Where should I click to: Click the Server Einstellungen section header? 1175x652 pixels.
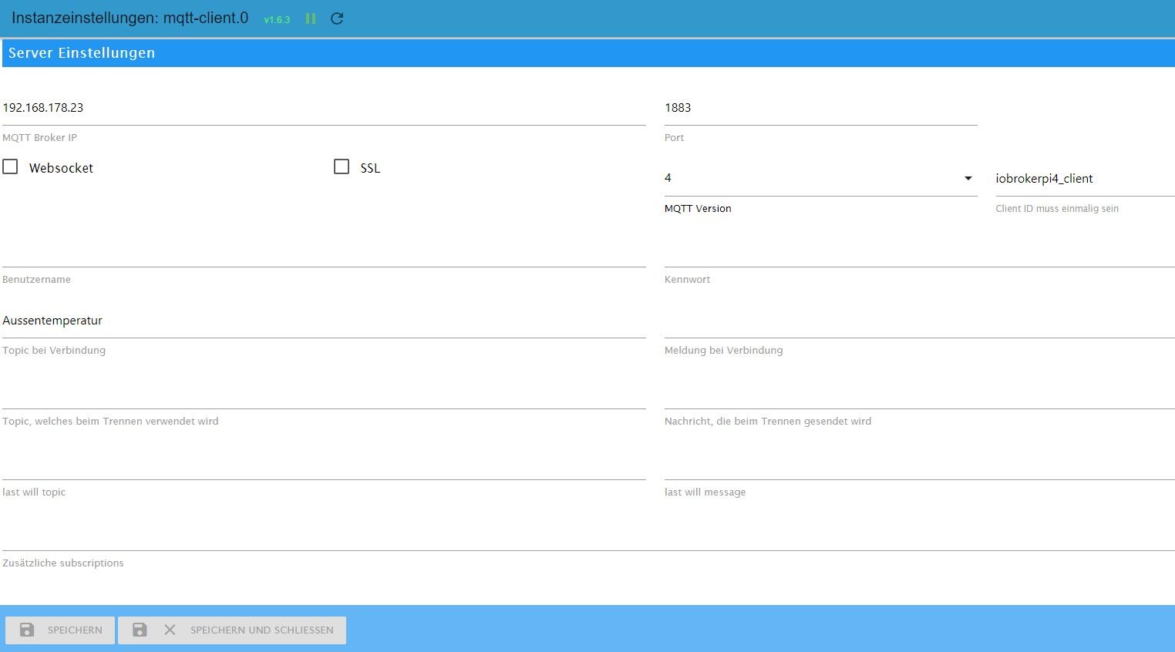(x=81, y=53)
